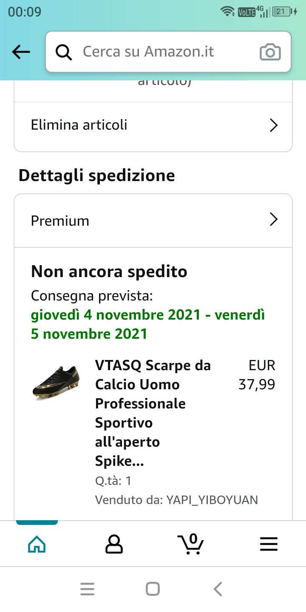Tap the back arrow icon
306x612 pixels.
tap(21, 52)
